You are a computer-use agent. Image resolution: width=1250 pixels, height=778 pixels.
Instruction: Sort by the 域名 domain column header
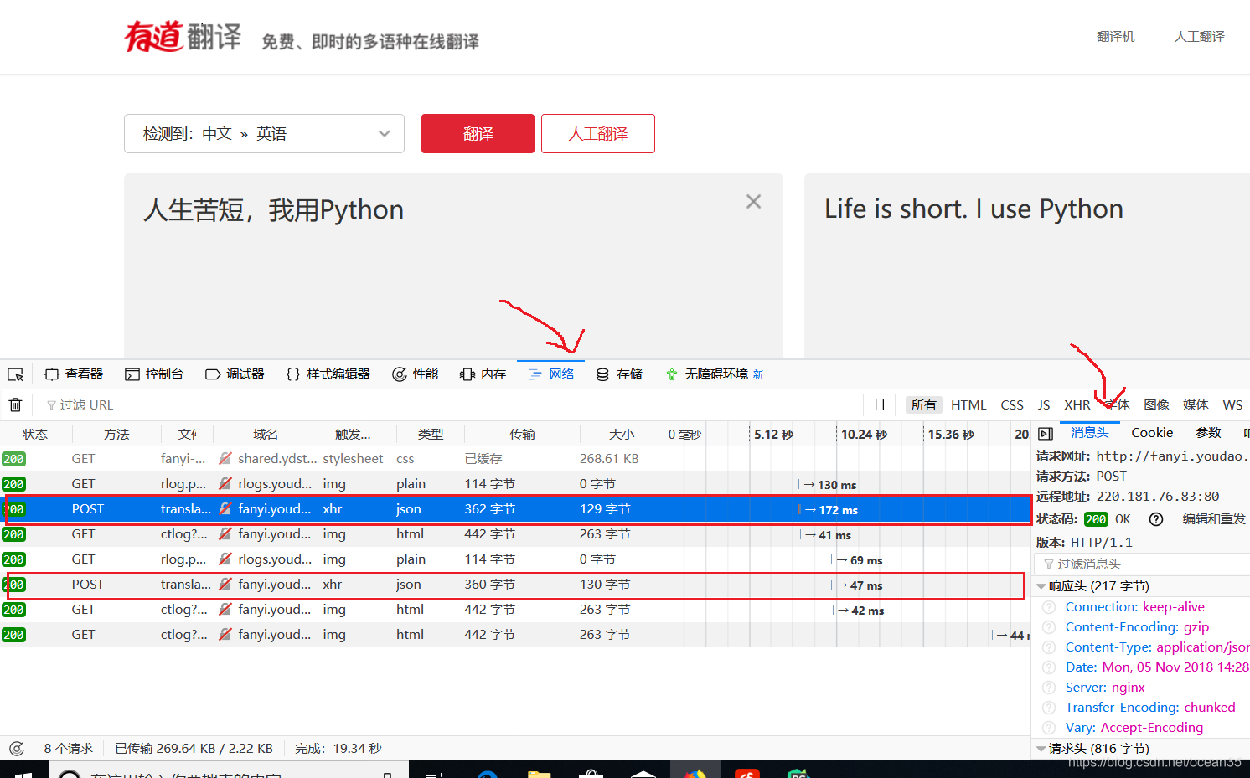(266, 434)
